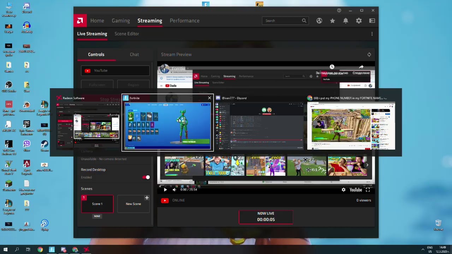Open YouTube player settings gear

point(344,190)
